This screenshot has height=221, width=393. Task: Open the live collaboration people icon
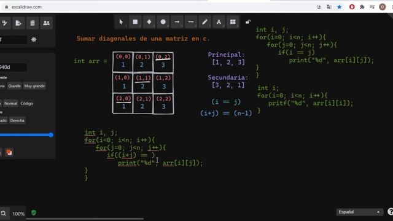47,23
